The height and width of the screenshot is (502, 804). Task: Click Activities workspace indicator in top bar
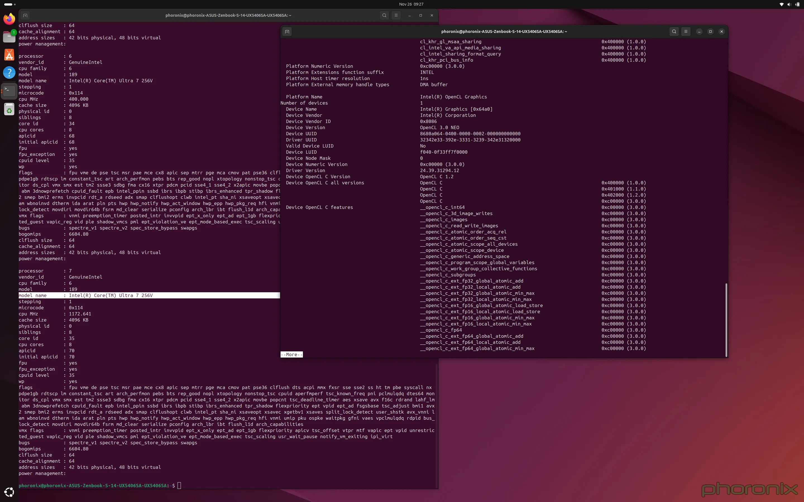[10, 4]
